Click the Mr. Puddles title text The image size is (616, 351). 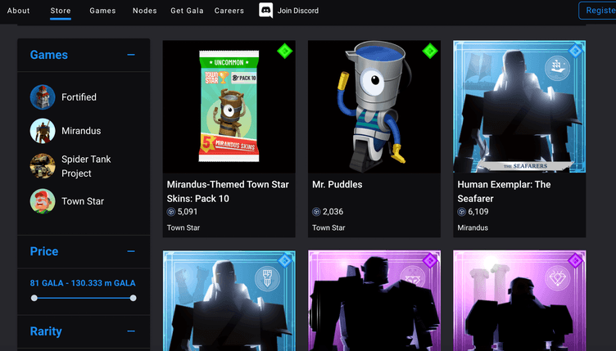click(337, 184)
